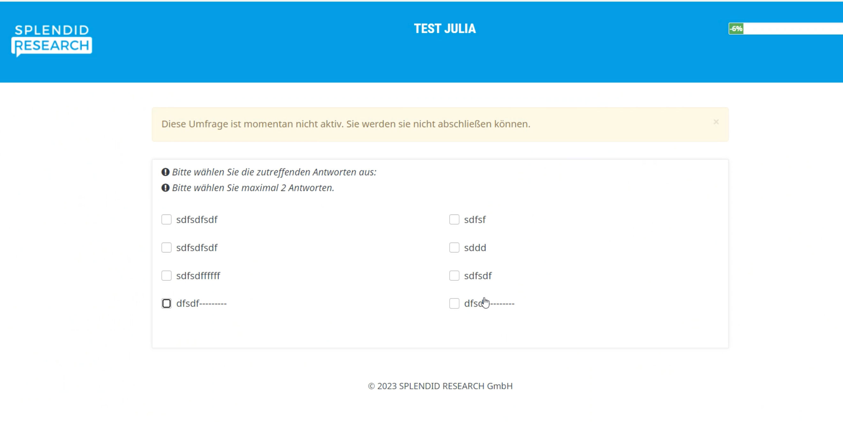Select the 'sdfsdffffff' checkbox
This screenshot has height=422, width=843.
[166, 276]
